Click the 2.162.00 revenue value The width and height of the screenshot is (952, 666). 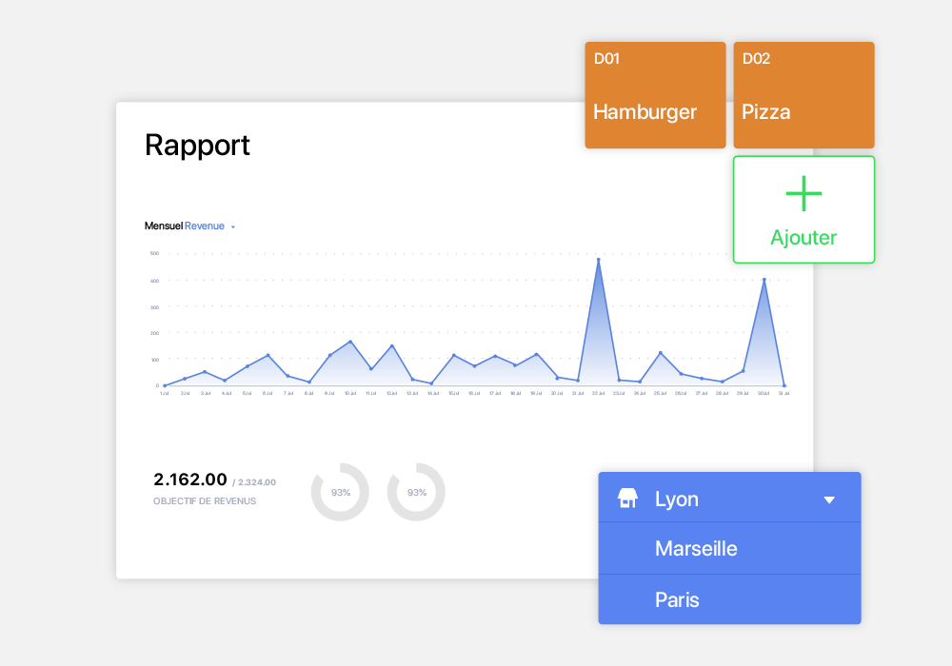[x=190, y=480]
